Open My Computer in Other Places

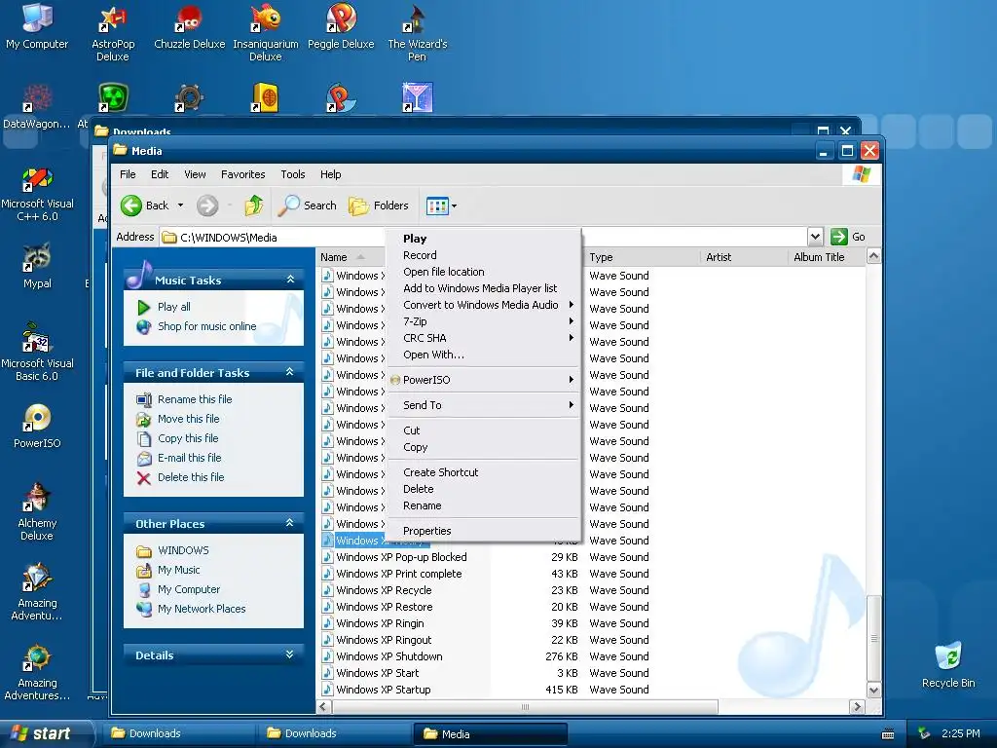pyautogui.click(x=189, y=589)
